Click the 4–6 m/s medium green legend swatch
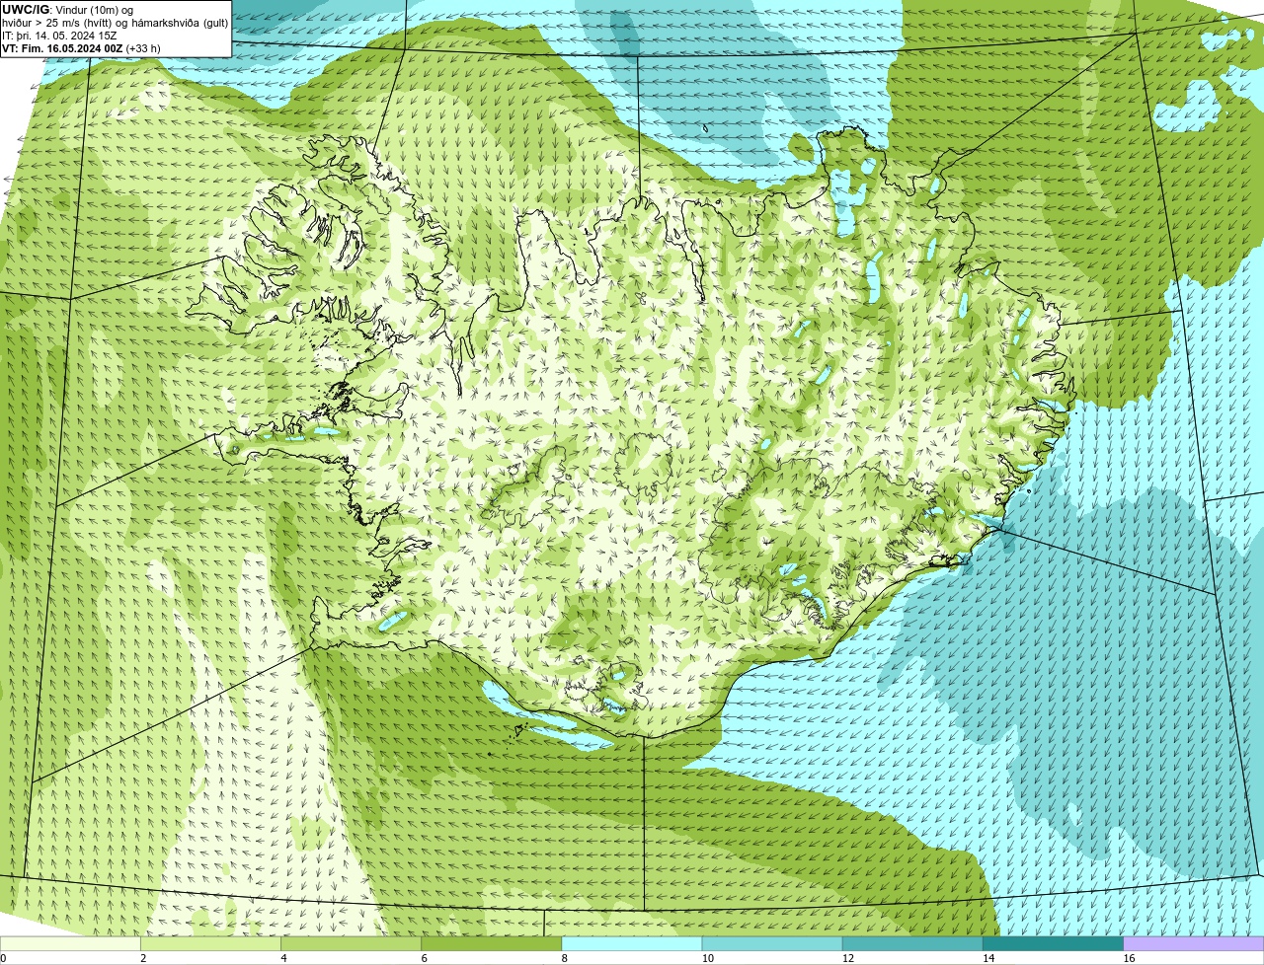The width and height of the screenshot is (1264, 965). click(x=351, y=943)
